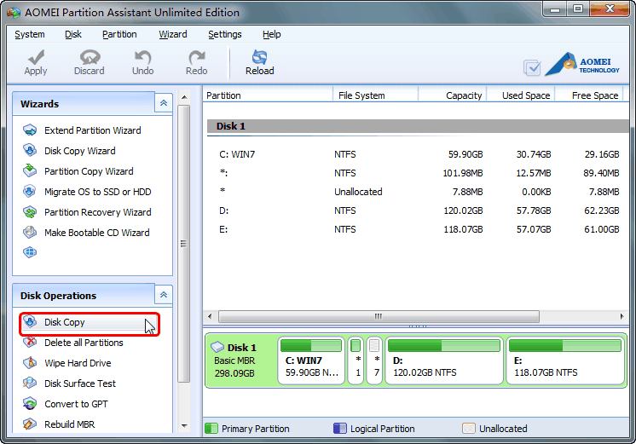Click right arrow of horizontal scrollbar
Viewport: 636px width, 444px height.
click(622, 316)
